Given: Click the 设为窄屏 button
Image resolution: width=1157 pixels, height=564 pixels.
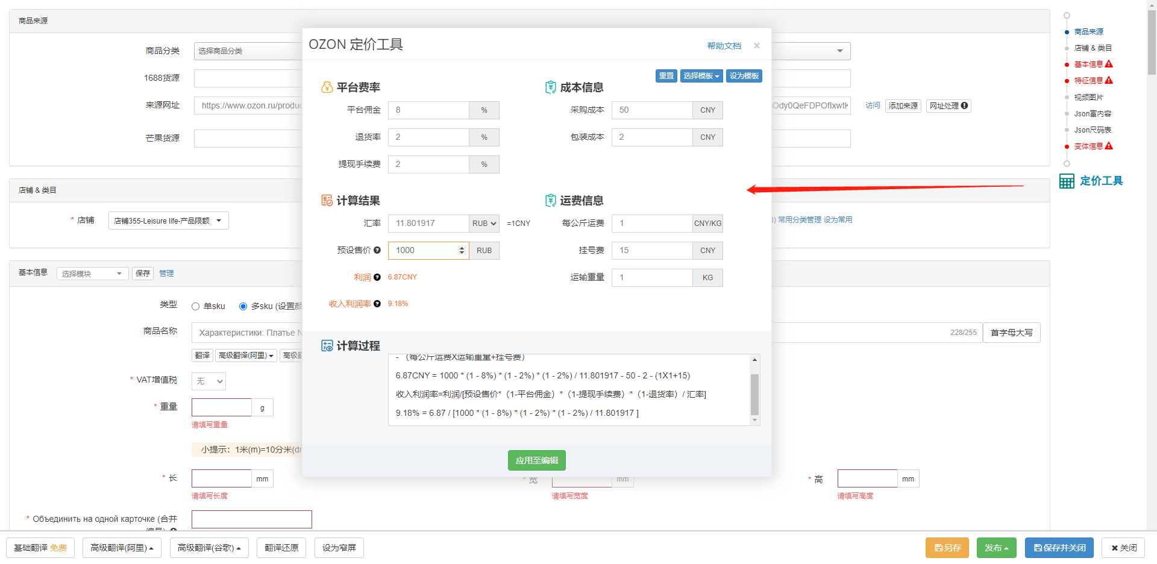Looking at the screenshot, I should 339,548.
